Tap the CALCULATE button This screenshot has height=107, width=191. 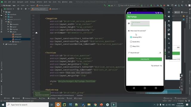145,59
